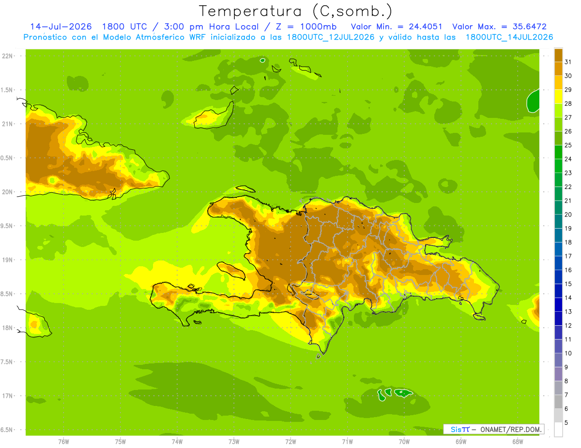Pick the legend color between 24 and 25

(x=558, y=152)
